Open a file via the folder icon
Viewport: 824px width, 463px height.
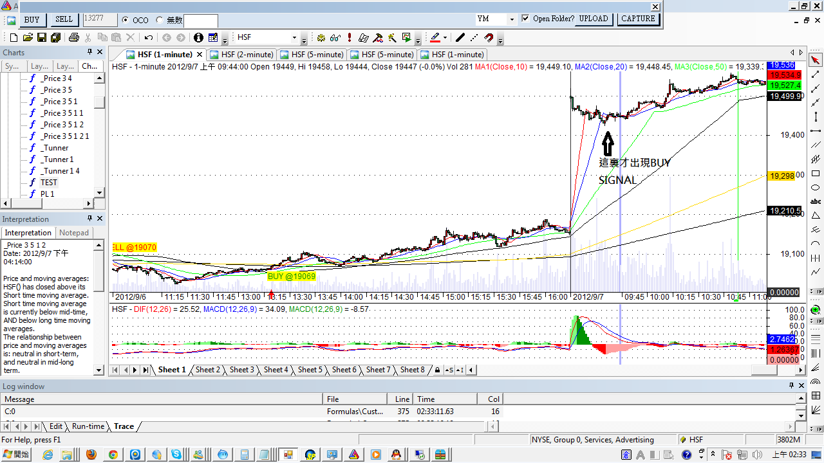(27, 38)
